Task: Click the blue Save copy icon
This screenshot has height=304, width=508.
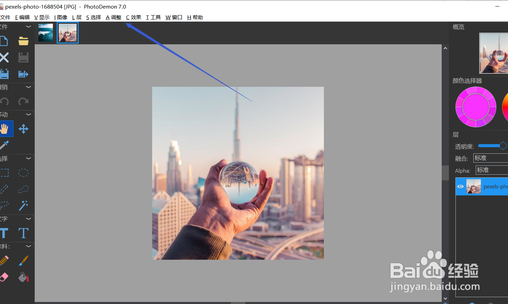Action: coord(4,74)
